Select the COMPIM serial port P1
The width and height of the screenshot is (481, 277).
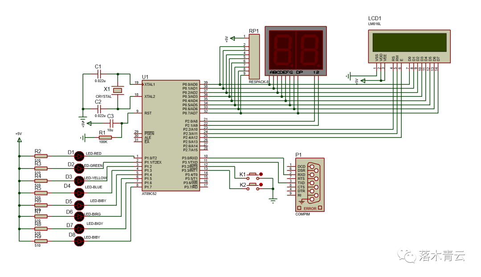310,185
